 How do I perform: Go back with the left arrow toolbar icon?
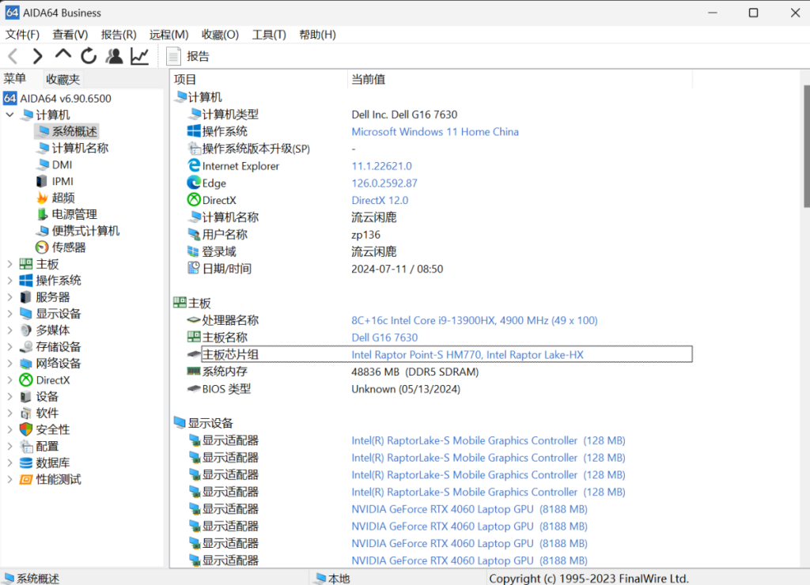point(13,56)
